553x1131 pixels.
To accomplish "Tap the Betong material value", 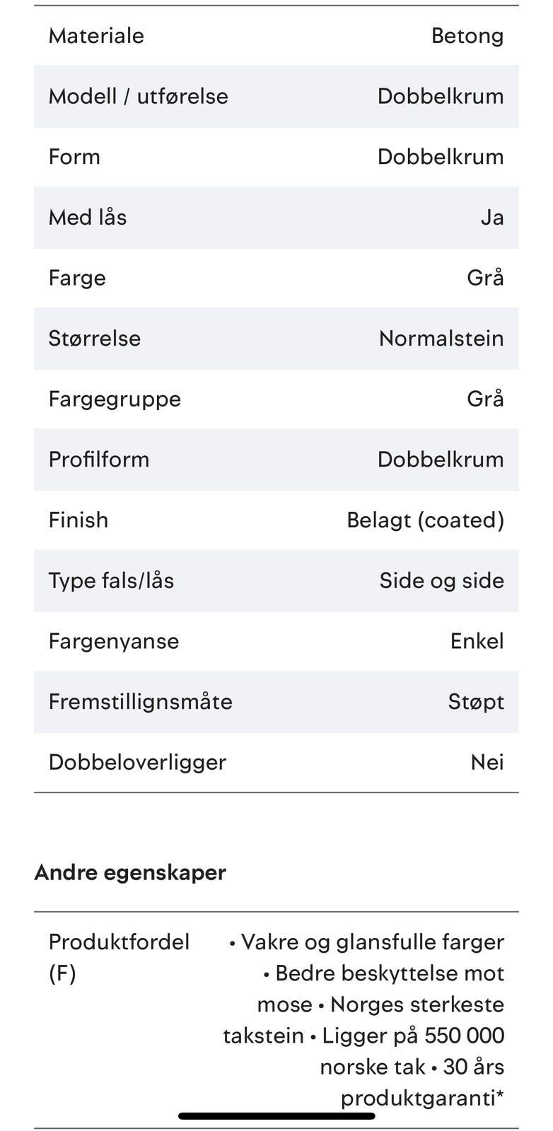I will 467,35.
